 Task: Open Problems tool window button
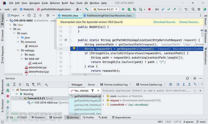point(38,117)
